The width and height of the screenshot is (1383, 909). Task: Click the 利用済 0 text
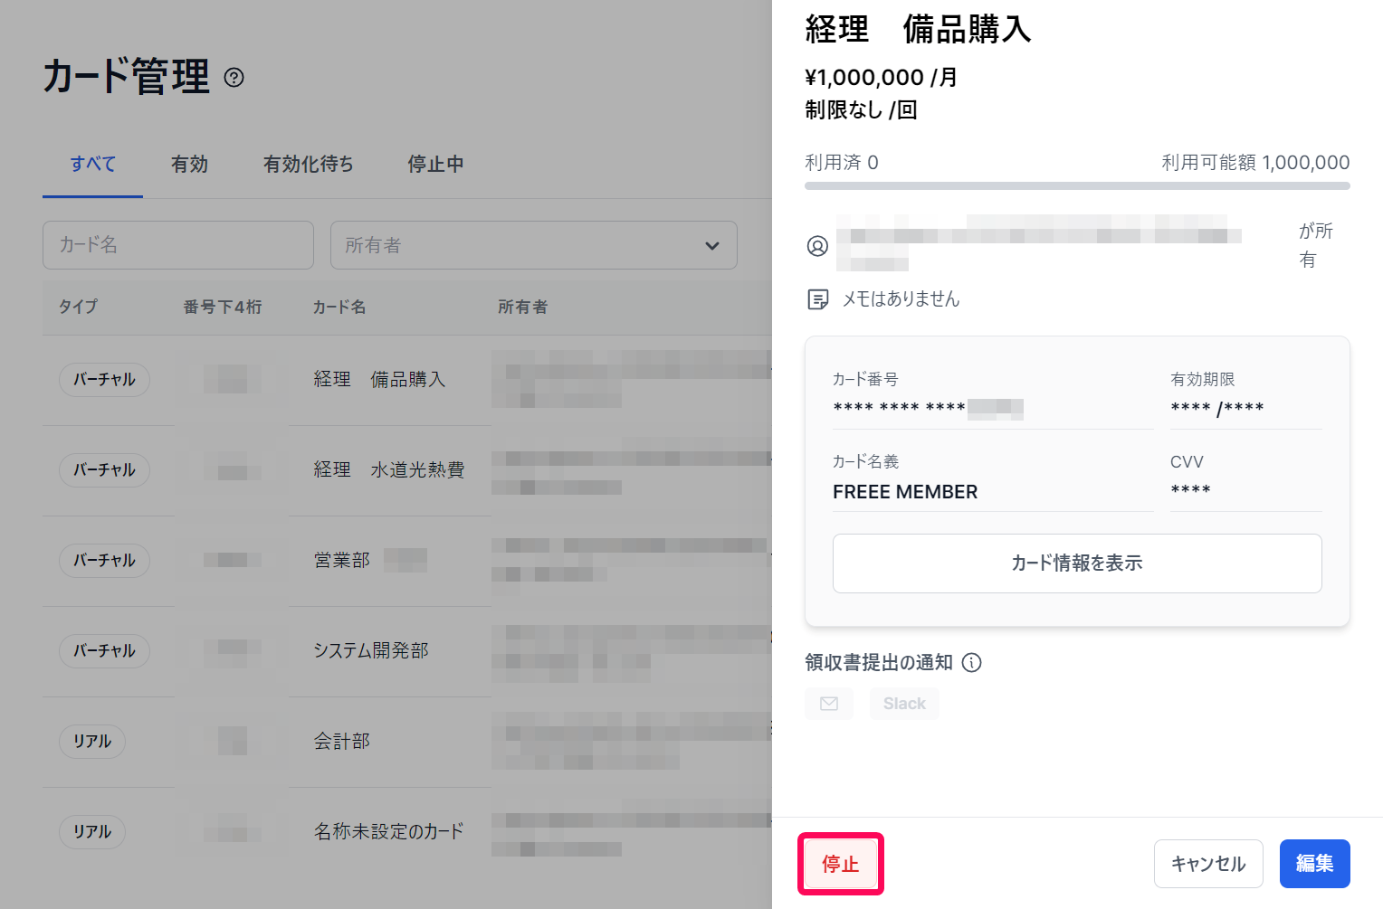[x=842, y=163]
